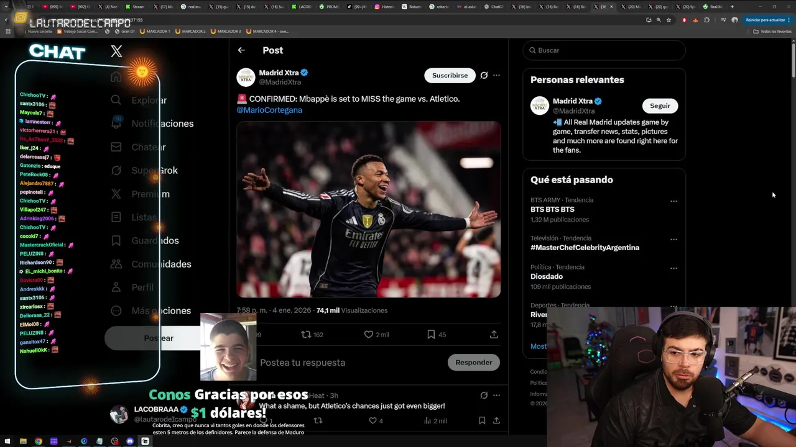The width and height of the screenshot is (796, 447).
Task: Click Grok explain icon on Madrid Xtra post
Action: point(484,75)
